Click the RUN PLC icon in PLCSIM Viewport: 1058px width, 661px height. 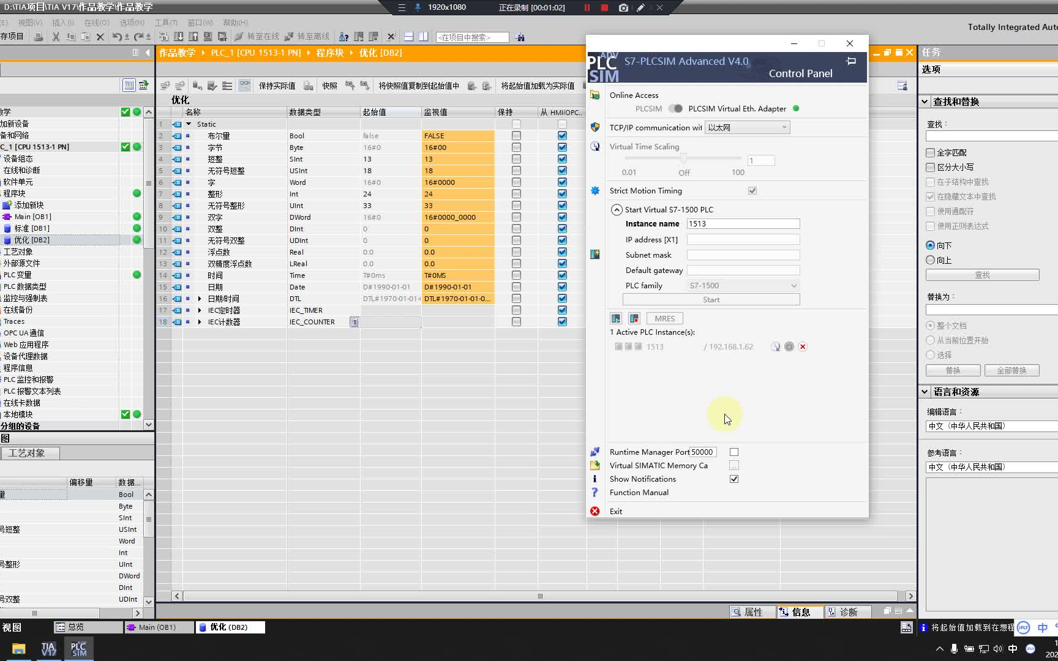[616, 318]
